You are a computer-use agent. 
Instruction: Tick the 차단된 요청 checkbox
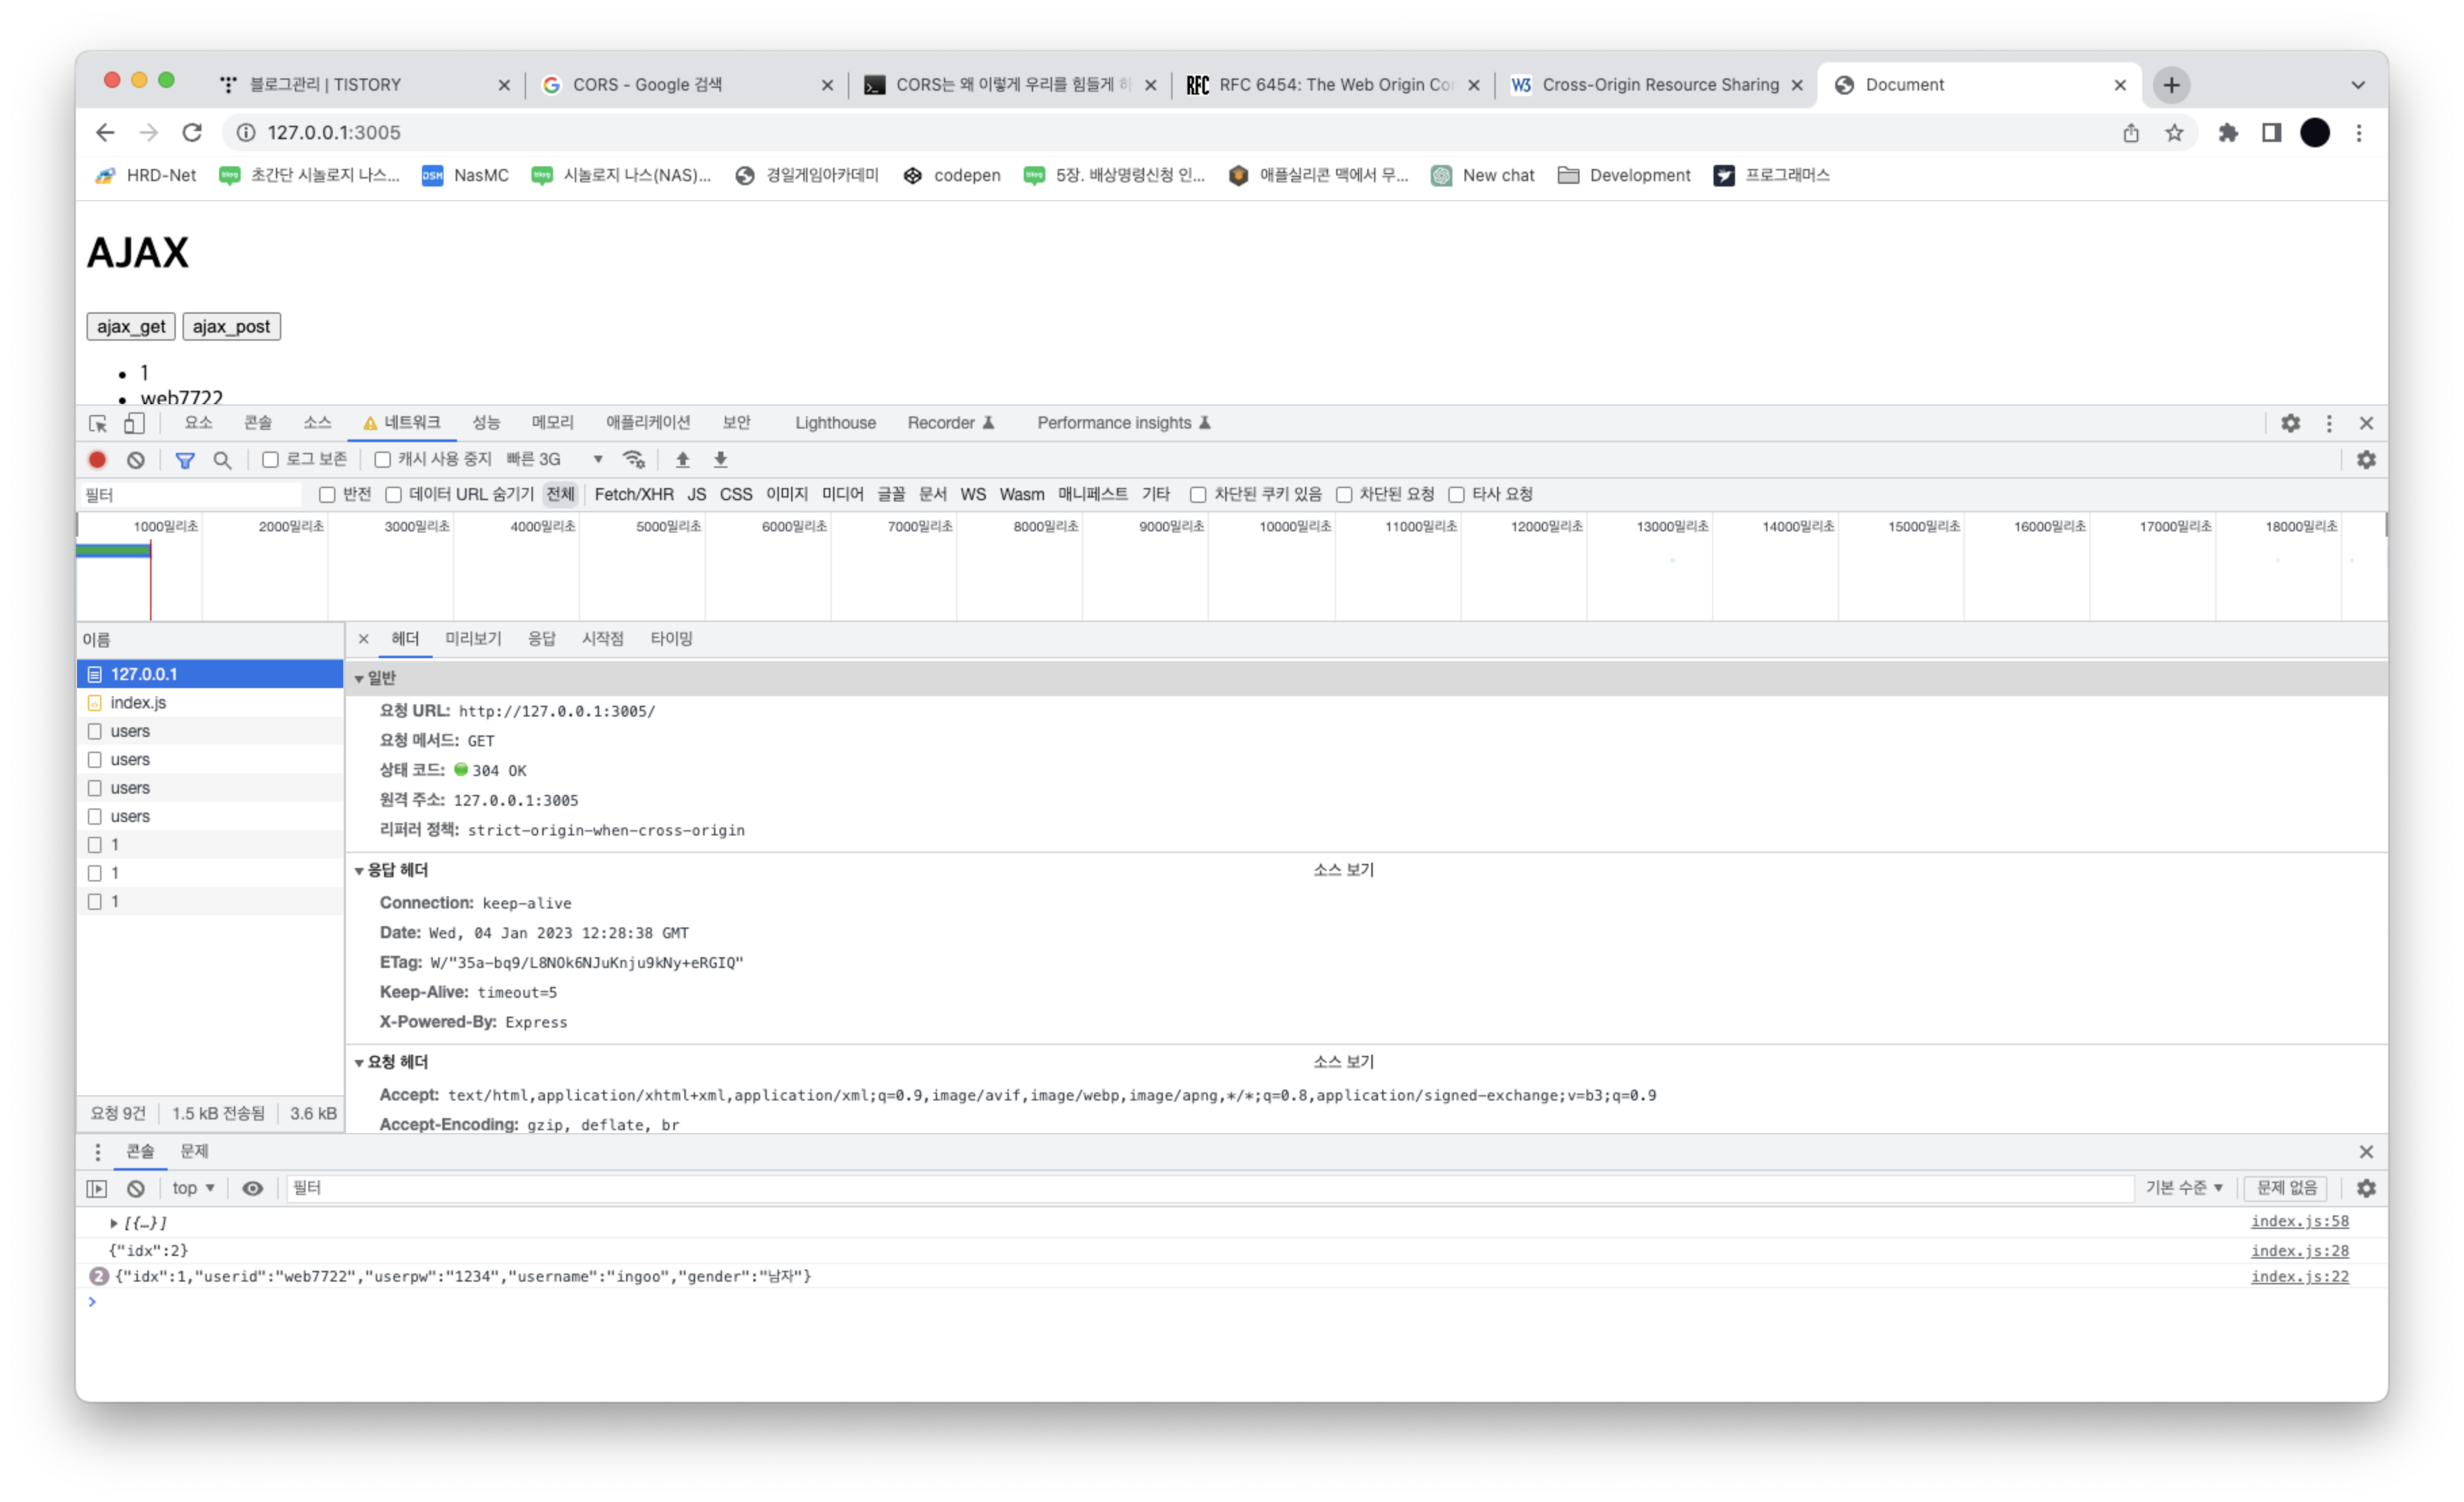(1344, 495)
